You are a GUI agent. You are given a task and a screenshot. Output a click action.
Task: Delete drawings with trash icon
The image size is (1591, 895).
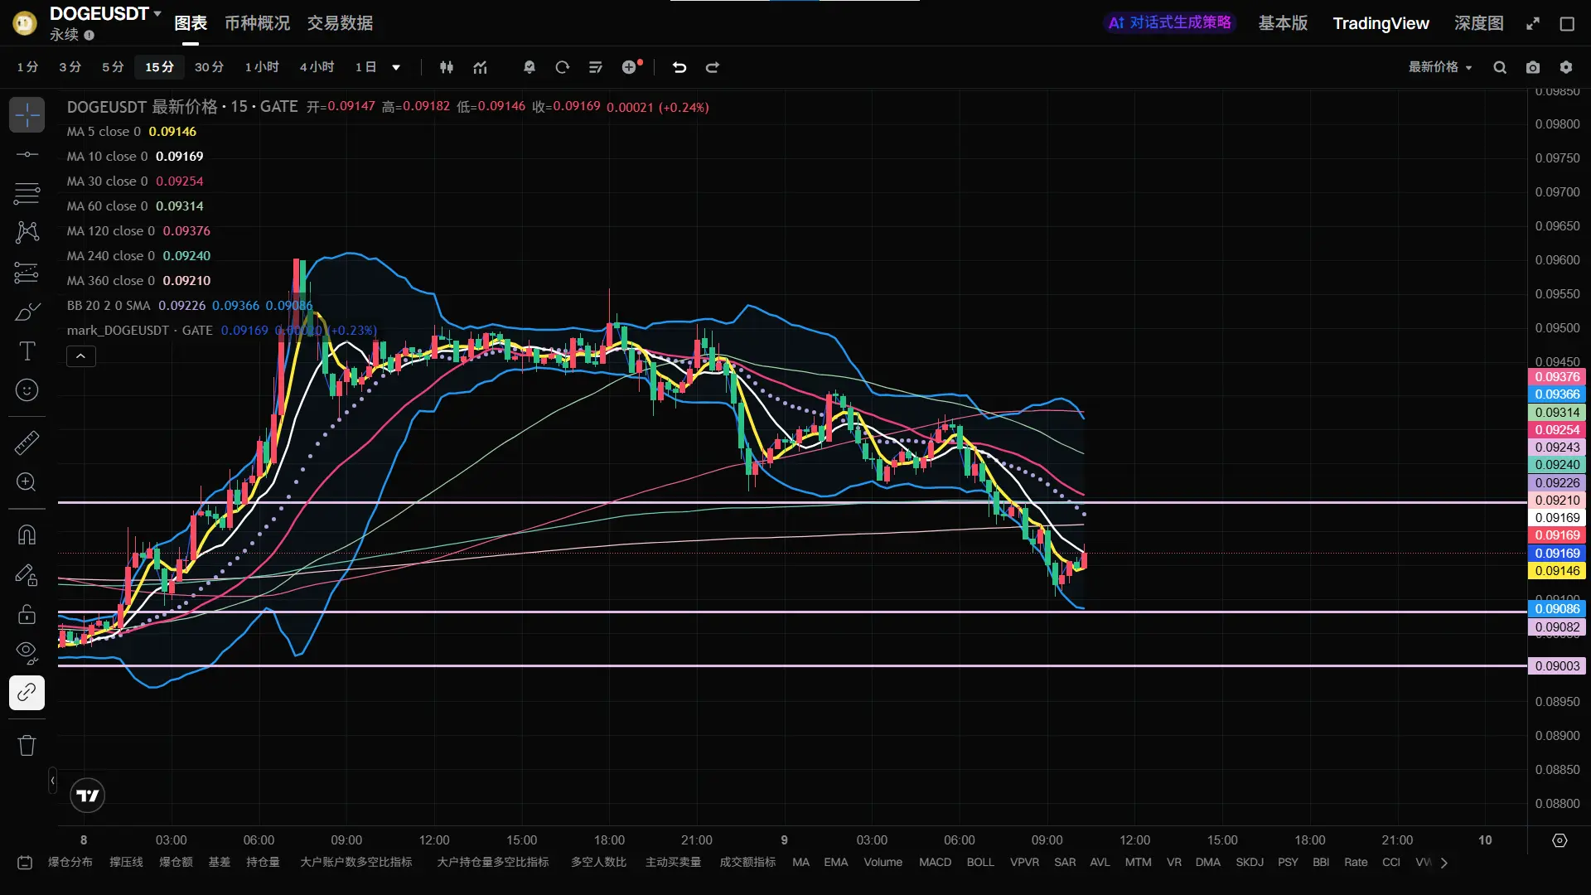pyautogui.click(x=27, y=745)
